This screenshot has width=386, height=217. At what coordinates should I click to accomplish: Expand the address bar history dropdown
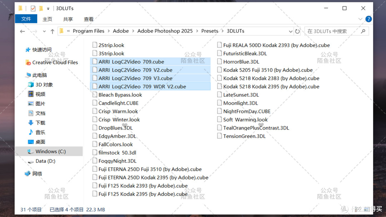(x=291, y=31)
